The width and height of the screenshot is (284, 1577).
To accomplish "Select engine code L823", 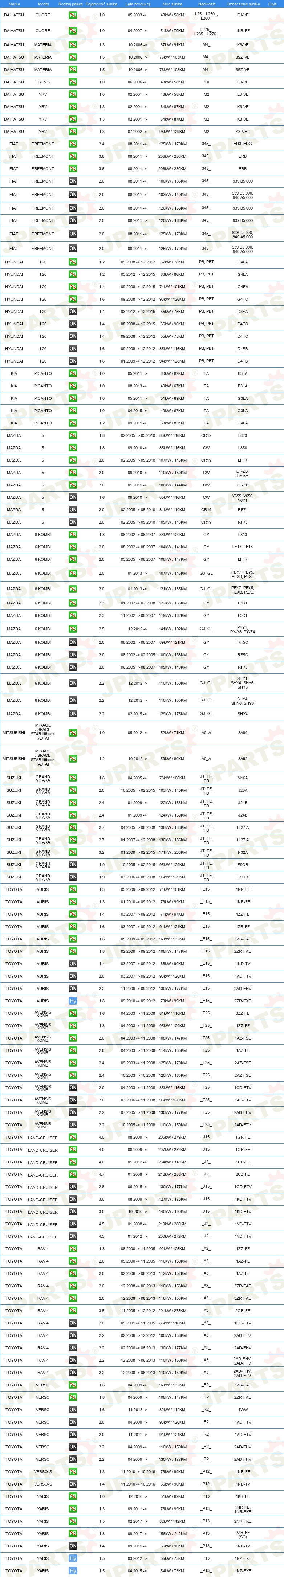I will (243, 435).
